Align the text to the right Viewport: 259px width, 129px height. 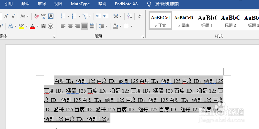click(x=77, y=26)
